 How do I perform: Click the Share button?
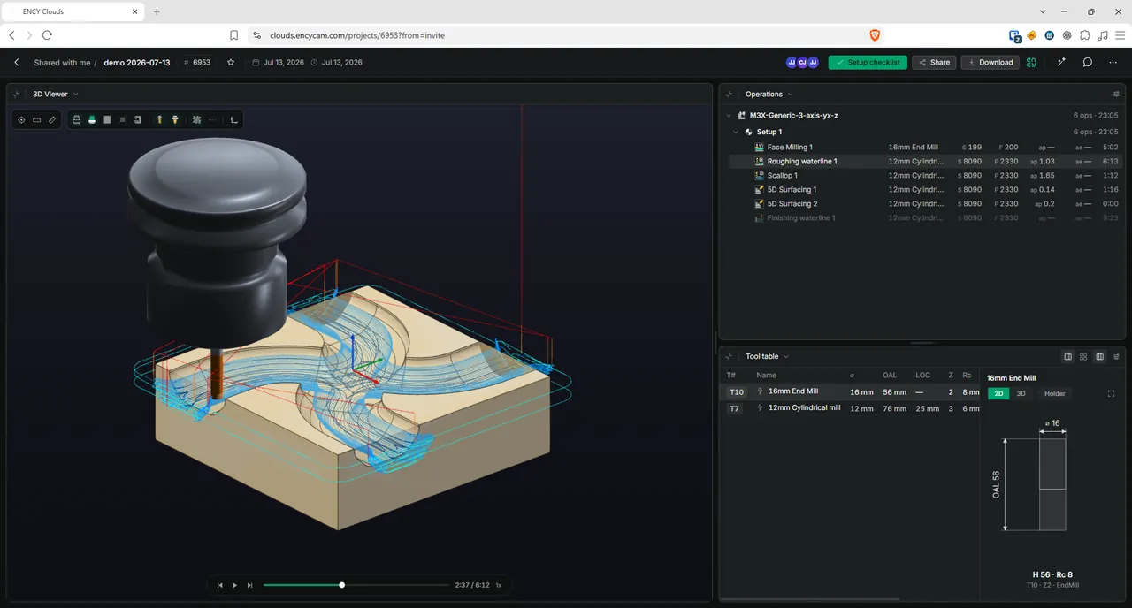(x=934, y=62)
